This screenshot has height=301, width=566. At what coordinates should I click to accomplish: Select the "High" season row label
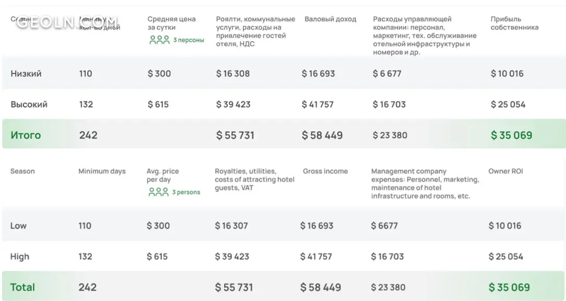[20, 256]
